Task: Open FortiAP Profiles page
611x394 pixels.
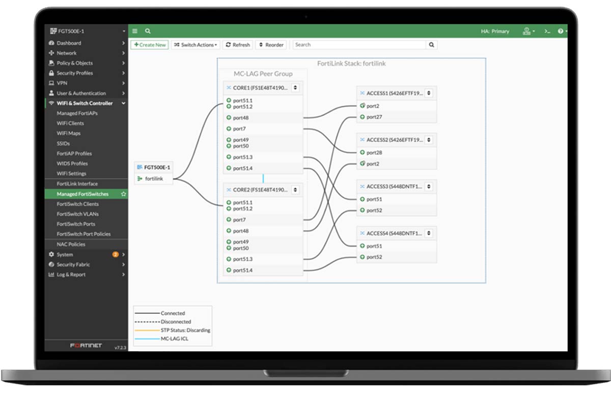Action: [74, 154]
